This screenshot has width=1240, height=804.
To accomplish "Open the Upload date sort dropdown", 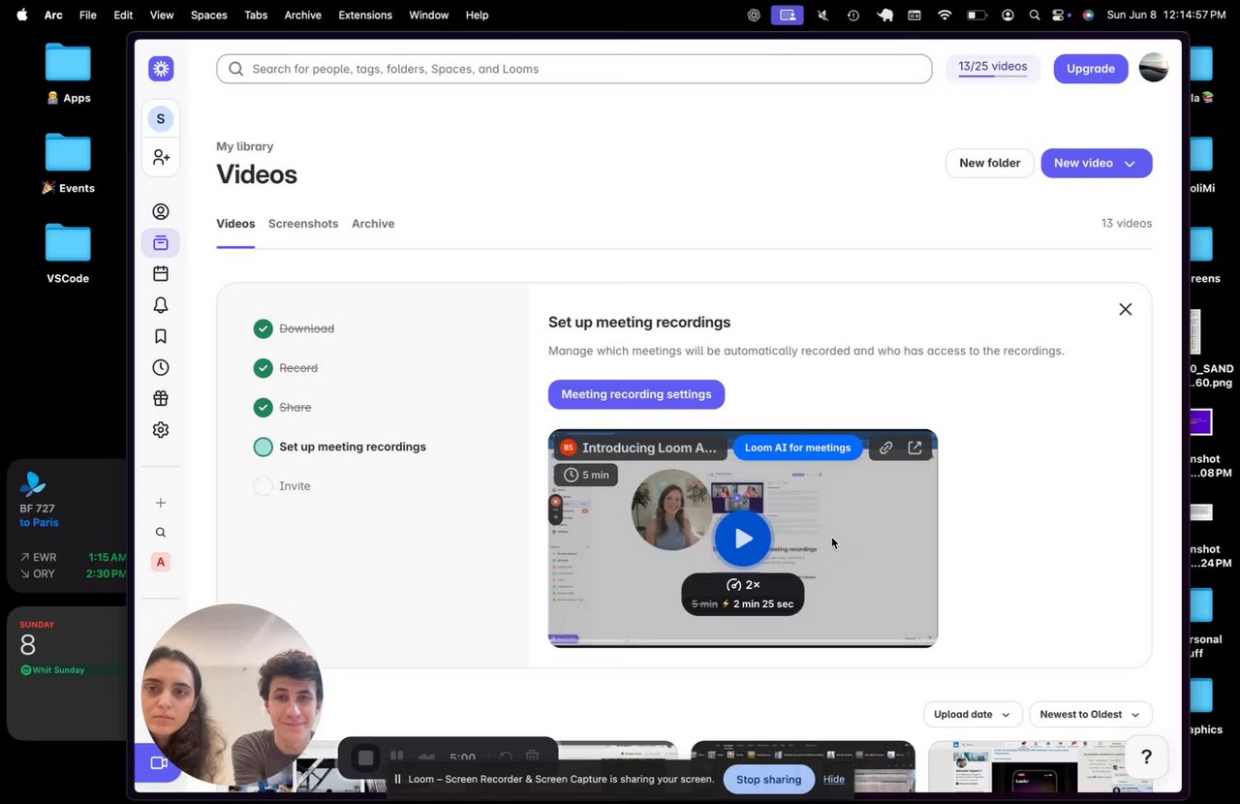I will click(972, 715).
